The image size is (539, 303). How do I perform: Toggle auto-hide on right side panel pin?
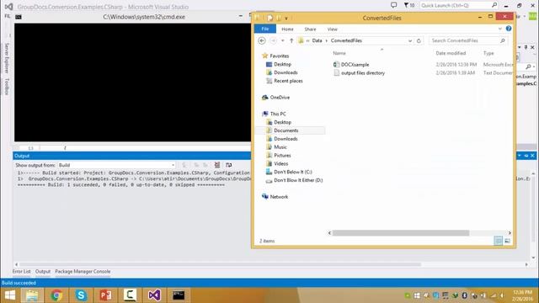(x=526, y=47)
